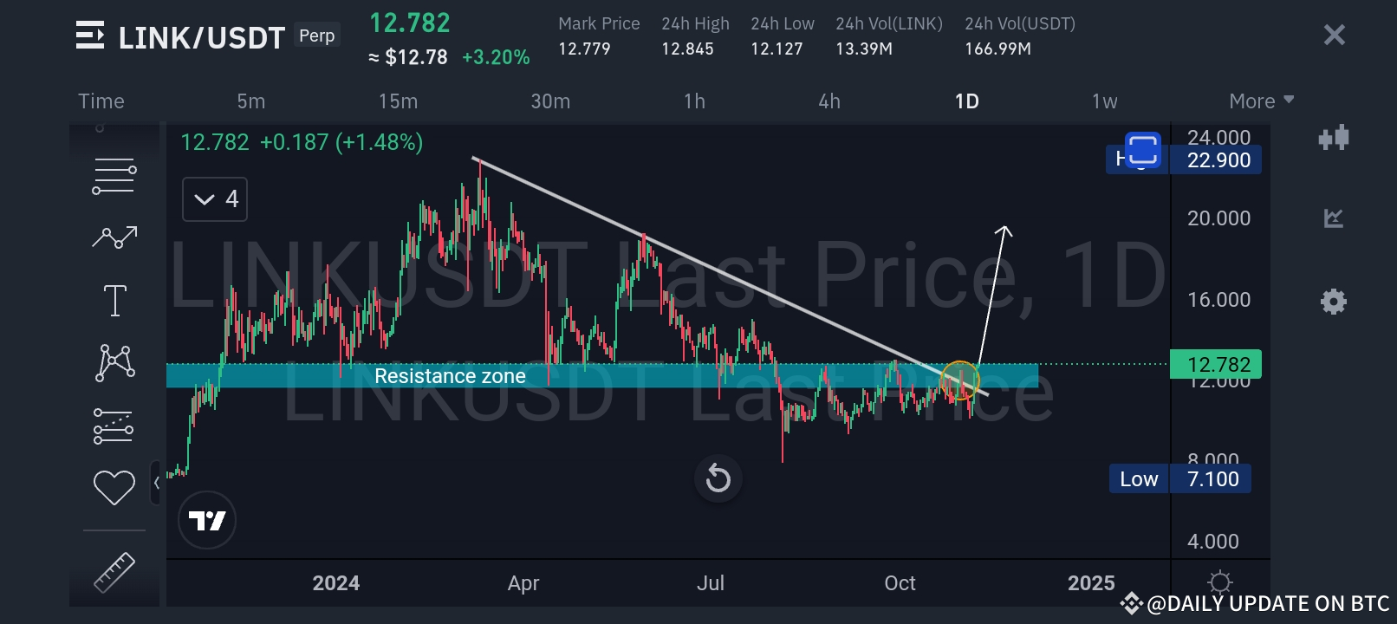Select the horizontal lines drawing tool
Image resolution: width=1397 pixels, height=624 pixels.
pyautogui.click(x=114, y=176)
